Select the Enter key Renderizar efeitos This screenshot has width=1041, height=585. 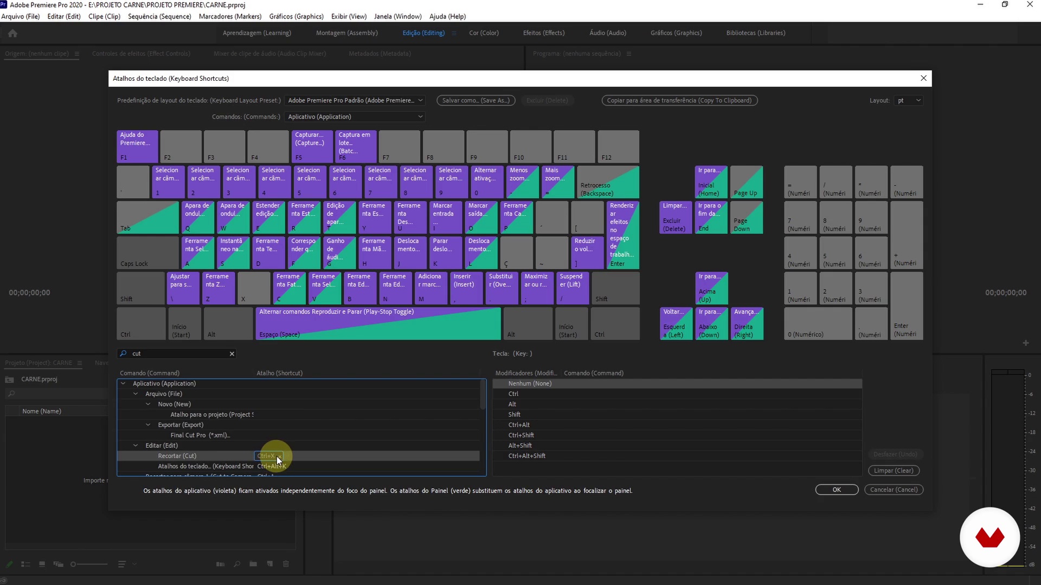click(623, 235)
